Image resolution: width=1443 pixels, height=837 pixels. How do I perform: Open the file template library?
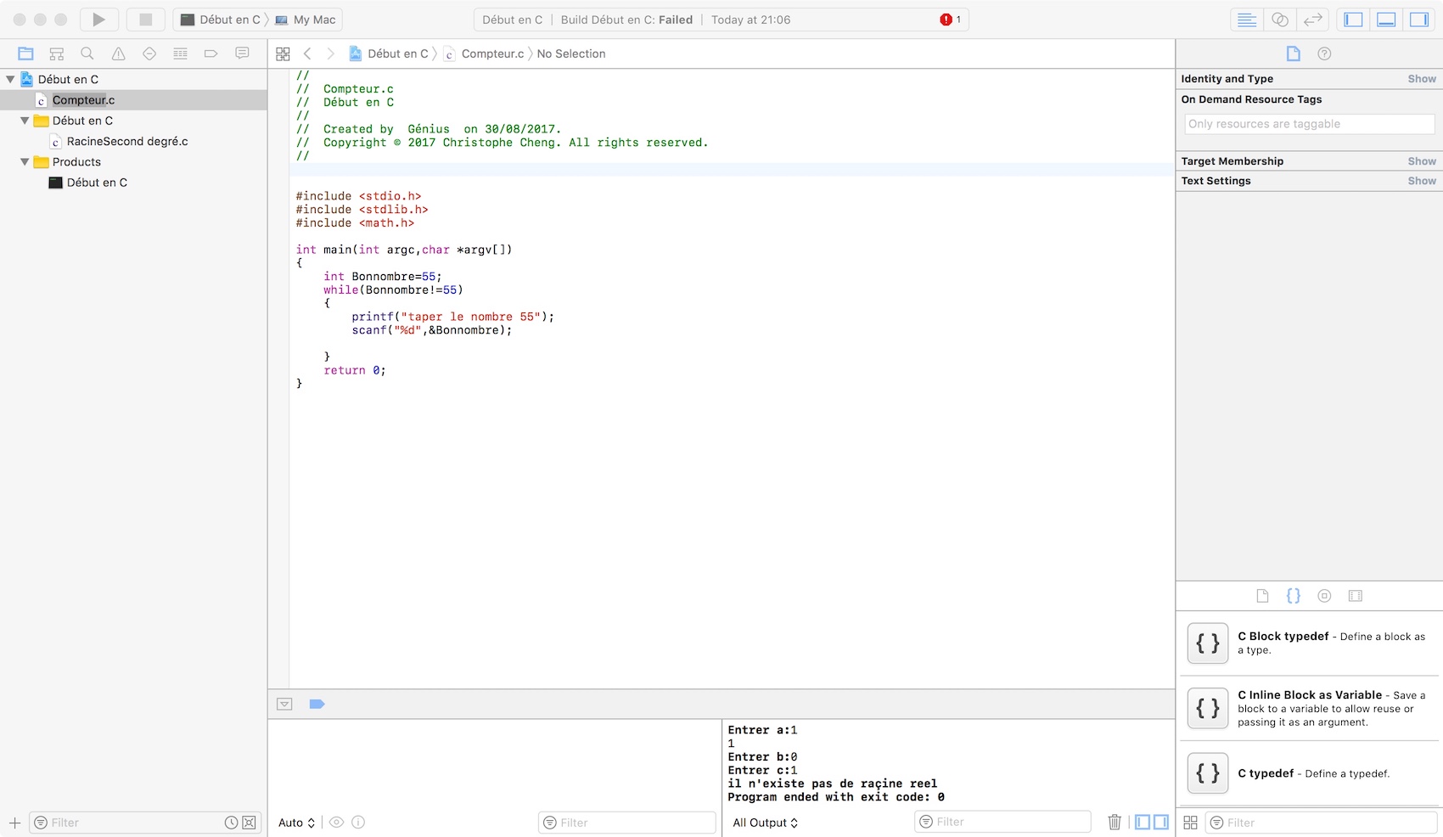coord(1262,596)
